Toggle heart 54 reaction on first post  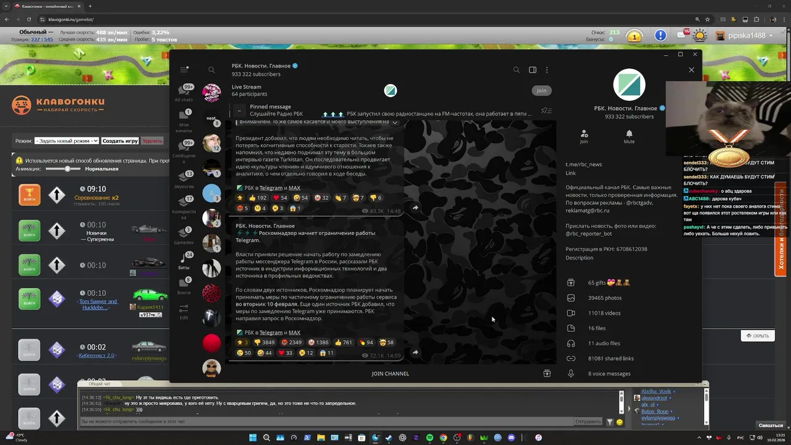click(280, 198)
